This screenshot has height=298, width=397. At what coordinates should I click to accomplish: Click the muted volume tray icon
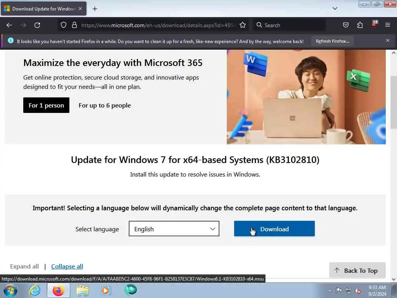(358, 291)
